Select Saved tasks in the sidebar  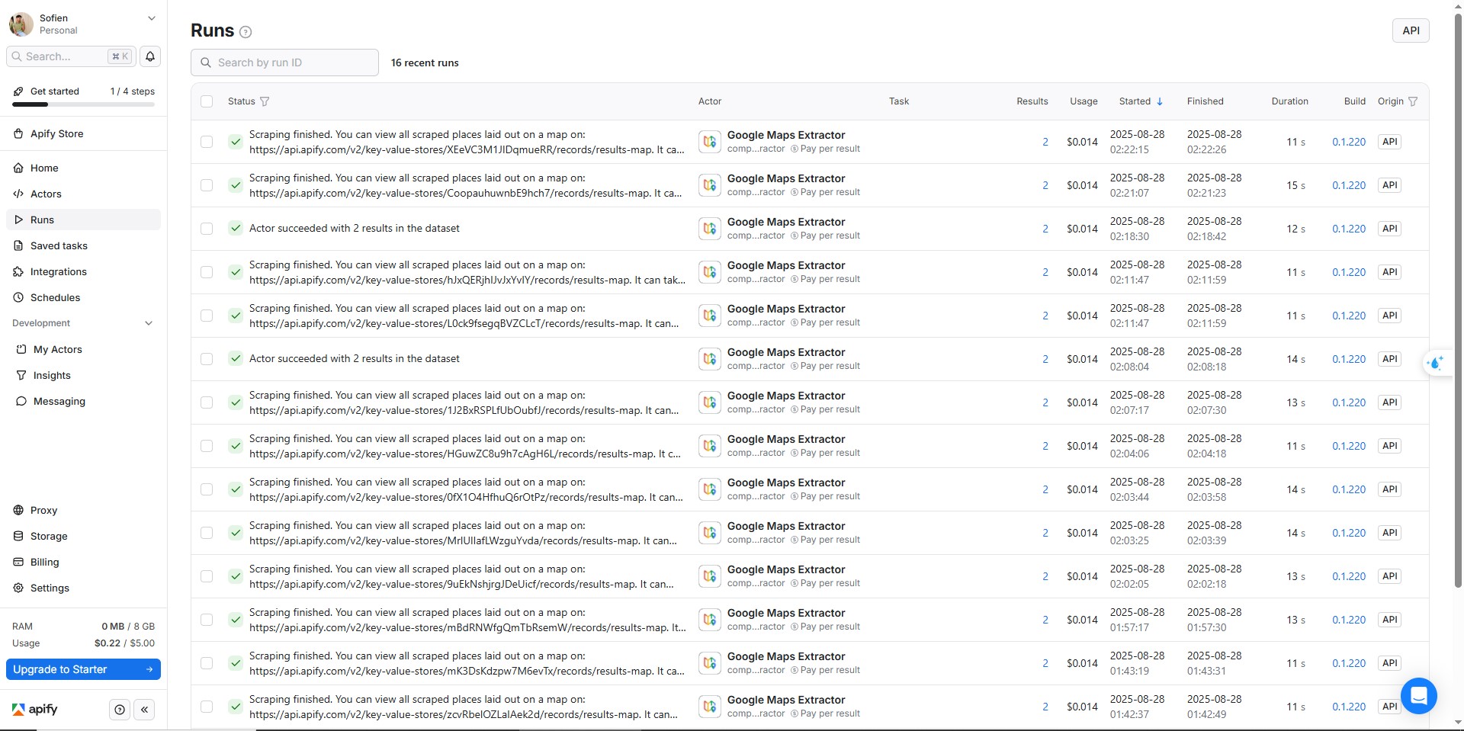[x=83, y=245]
